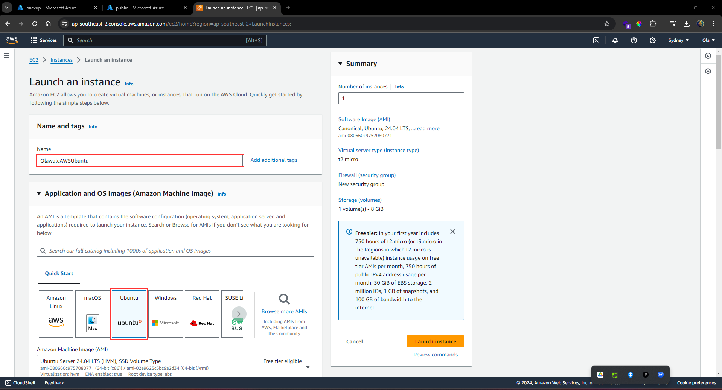Image resolution: width=722 pixels, height=390 pixels.
Task: Open the purple extension with badge 9
Action: [x=626, y=24]
